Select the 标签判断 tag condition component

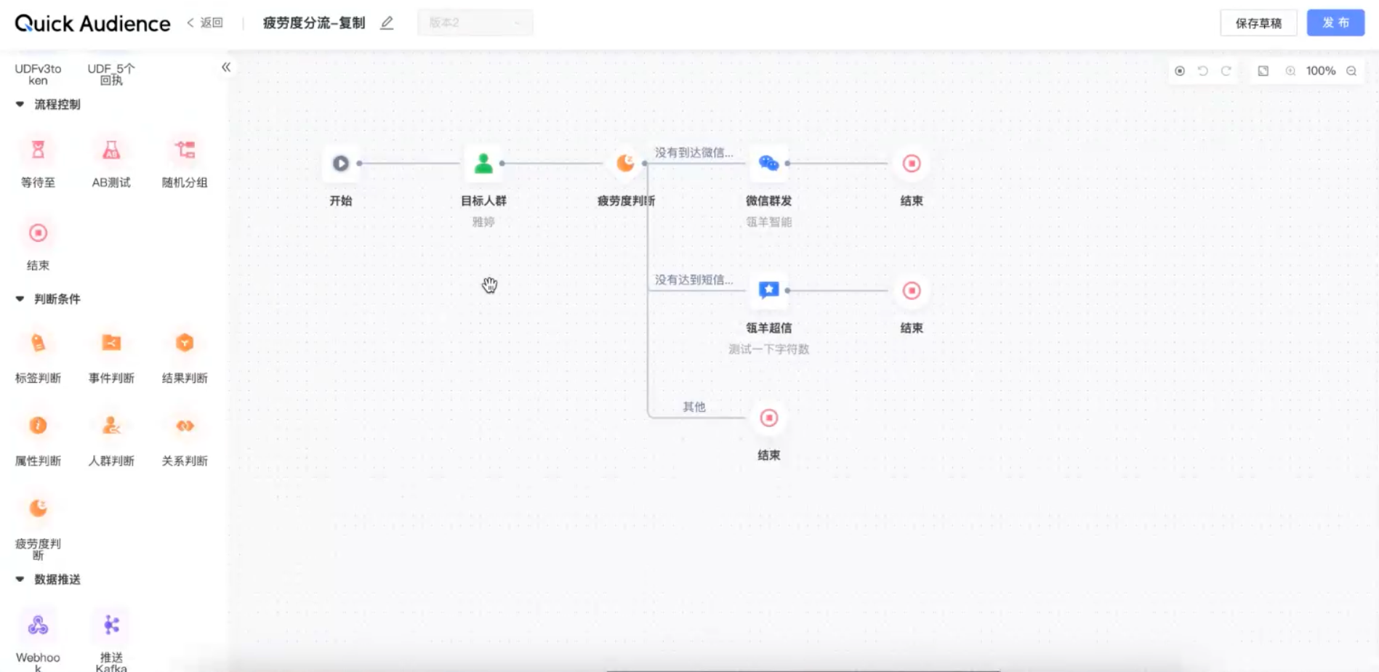38,343
